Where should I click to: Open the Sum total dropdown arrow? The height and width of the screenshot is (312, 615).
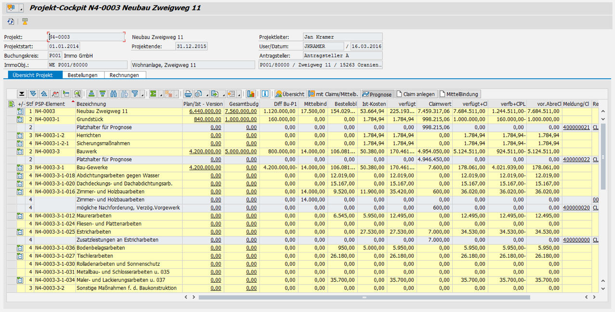(160, 95)
